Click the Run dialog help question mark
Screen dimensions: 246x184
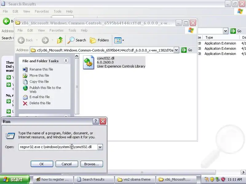[x=96, y=121]
